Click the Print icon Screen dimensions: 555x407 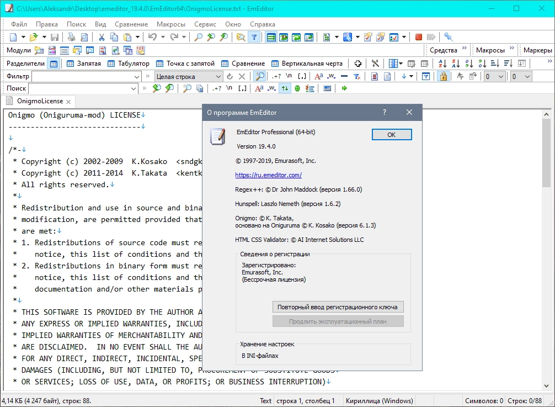click(72, 37)
